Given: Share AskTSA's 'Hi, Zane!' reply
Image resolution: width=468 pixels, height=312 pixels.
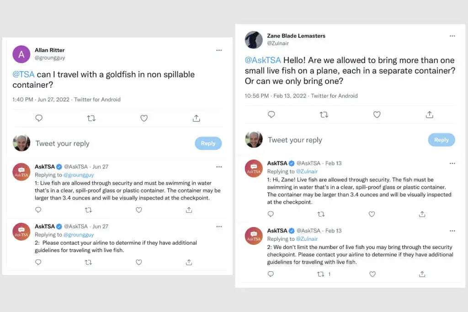Looking at the screenshot, I should (422, 214).
